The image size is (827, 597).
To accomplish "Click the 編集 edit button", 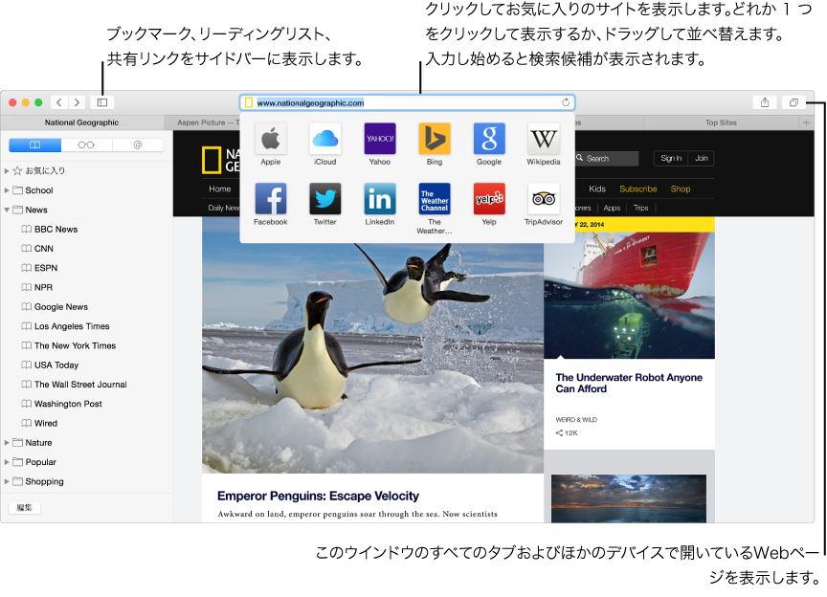I will (25, 507).
